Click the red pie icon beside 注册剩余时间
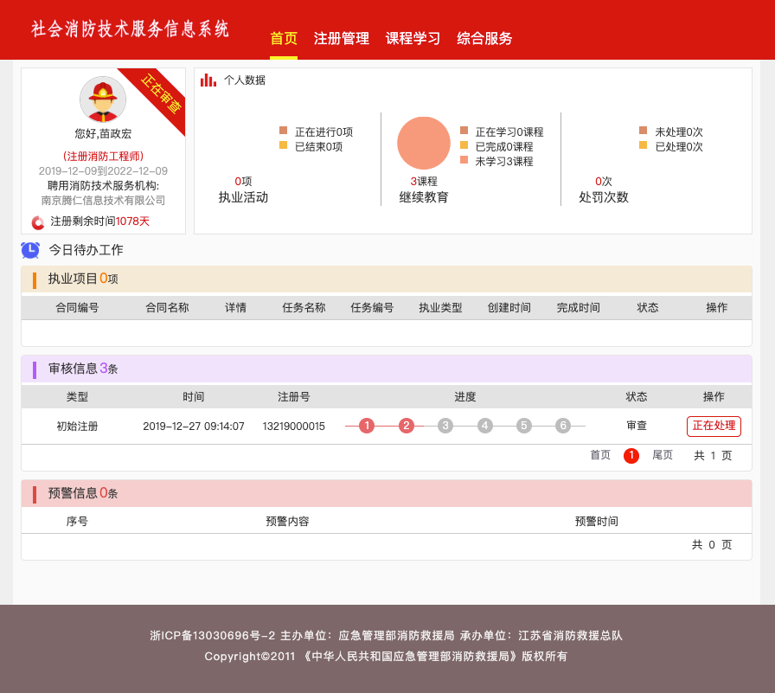This screenshot has width=775, height=693. coord(38,222)
